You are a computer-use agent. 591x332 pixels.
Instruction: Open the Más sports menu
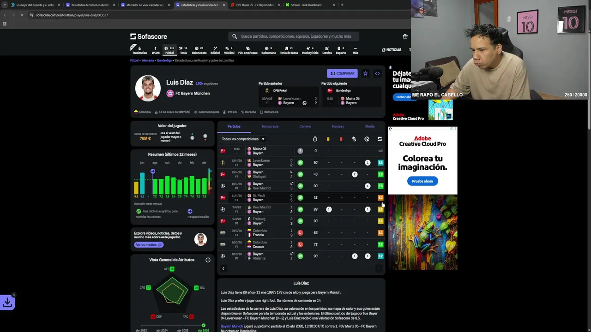(355, 50)
